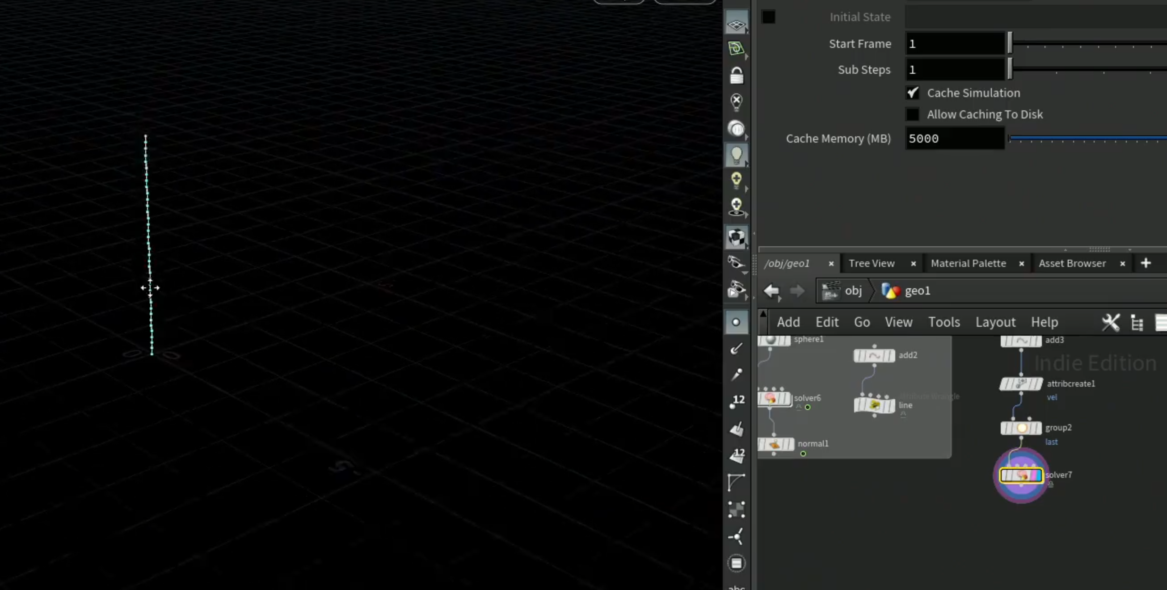
Task: Click the tree list view icon
Action: coord(1137,323)
